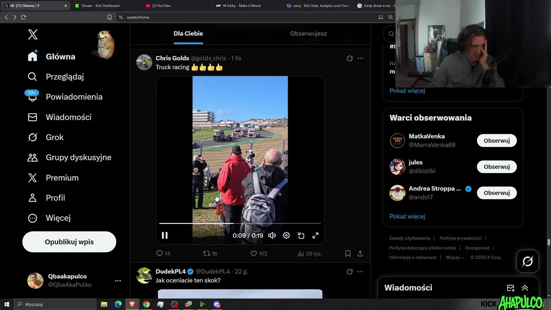
Task: Go to Profil page
Action: (x=46, y=198)
